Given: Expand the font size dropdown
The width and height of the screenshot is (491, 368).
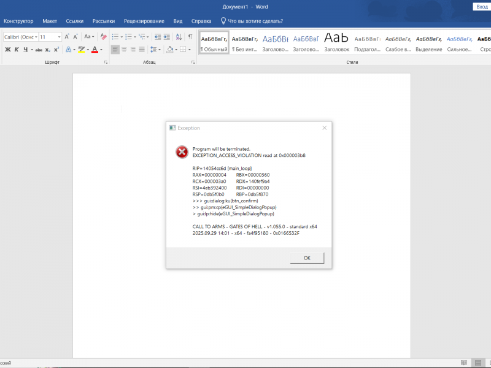Looking at the screenshot, I should click(x=59, y=37).
